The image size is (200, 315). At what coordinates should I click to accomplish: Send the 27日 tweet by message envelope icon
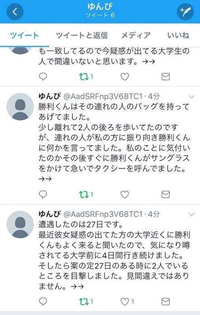click(166, 301)
